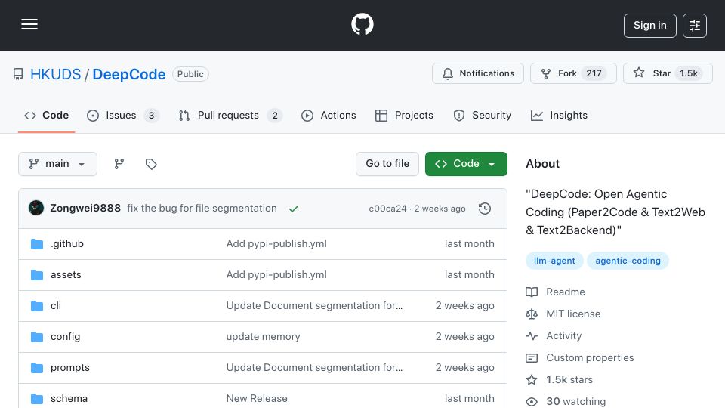Open 'Add pypi-publish.yml' commit in .github row
725x408 pixels.
click(x=276, y=244)
